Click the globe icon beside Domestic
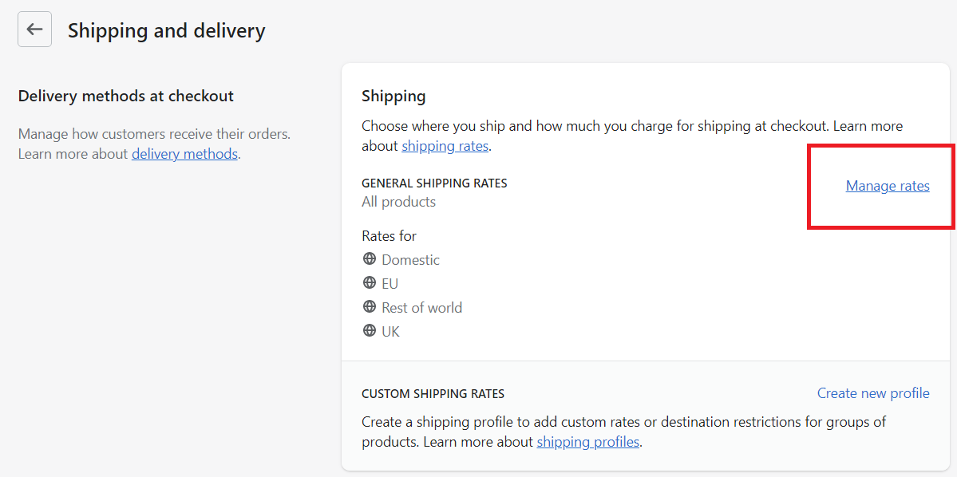 point(369,258)
